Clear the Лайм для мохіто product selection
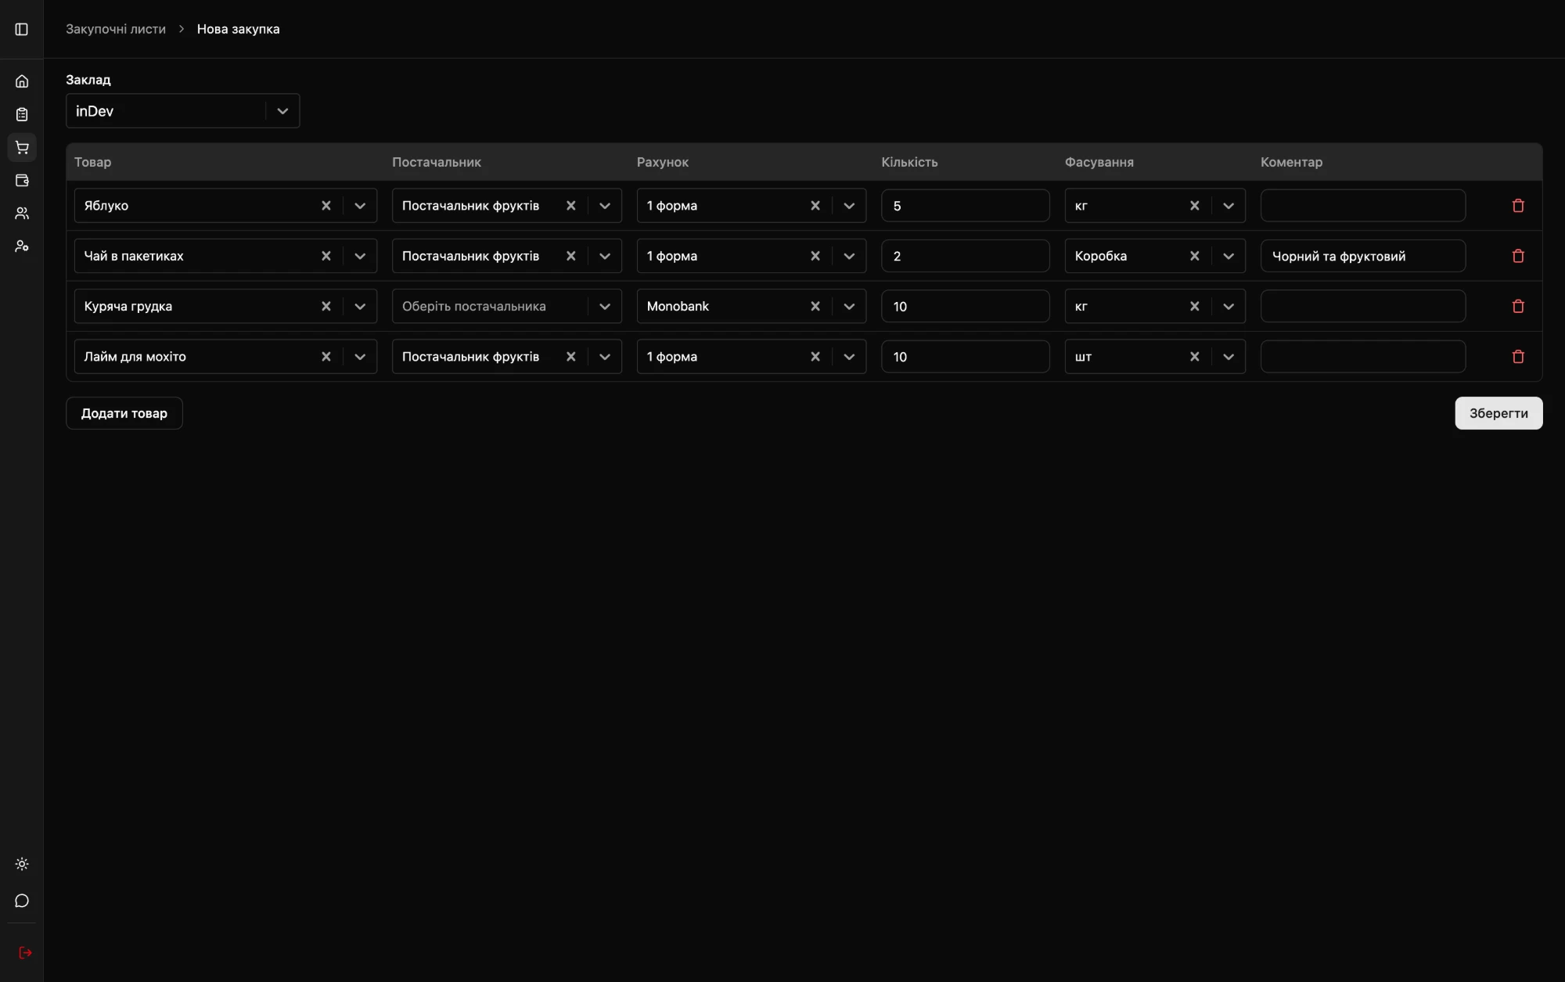This screenshot has width=1565, height=982. 326,356
